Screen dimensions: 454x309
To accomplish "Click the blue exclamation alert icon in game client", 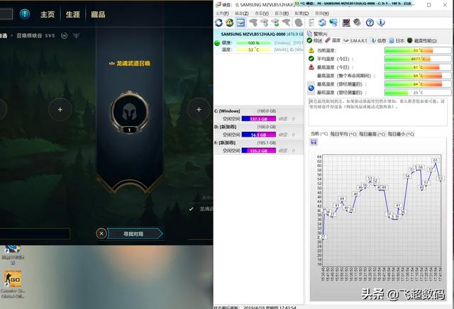I will click(25, 13).
